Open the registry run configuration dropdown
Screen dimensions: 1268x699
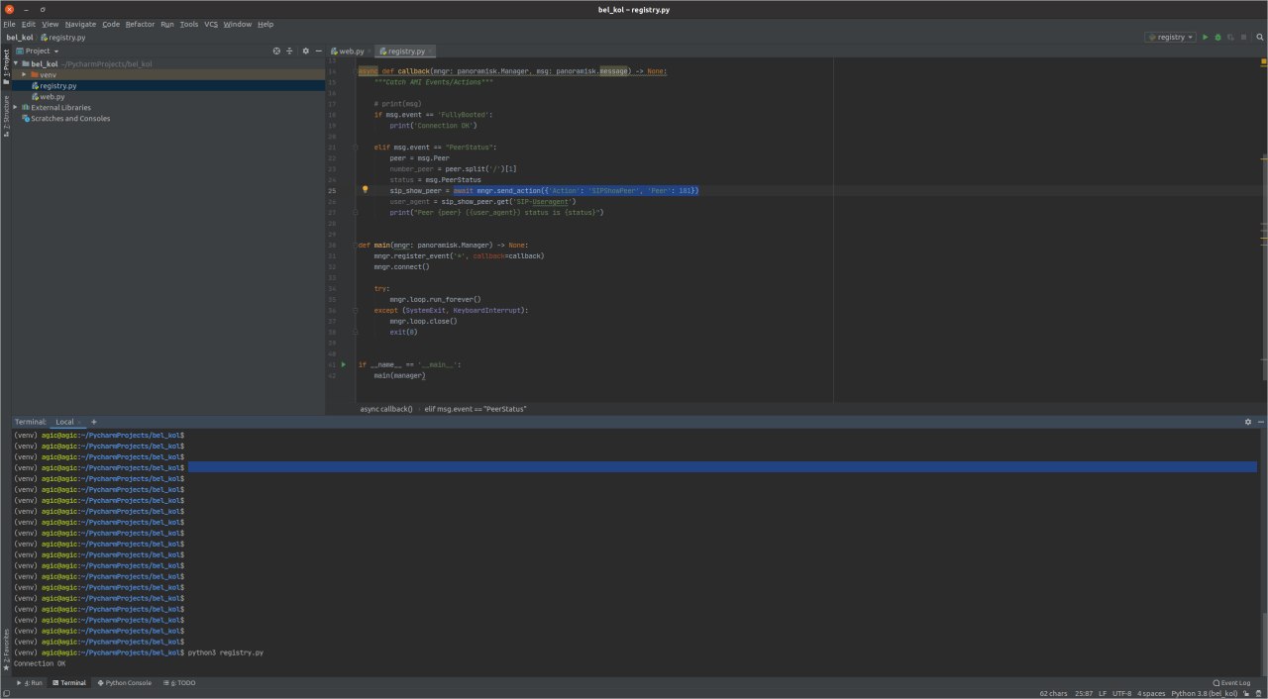click(1170, 37)
